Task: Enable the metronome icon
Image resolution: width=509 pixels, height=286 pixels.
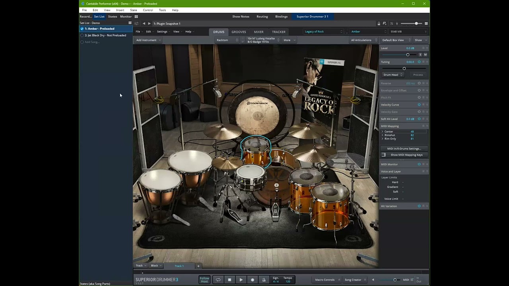Action: (264, 280)
